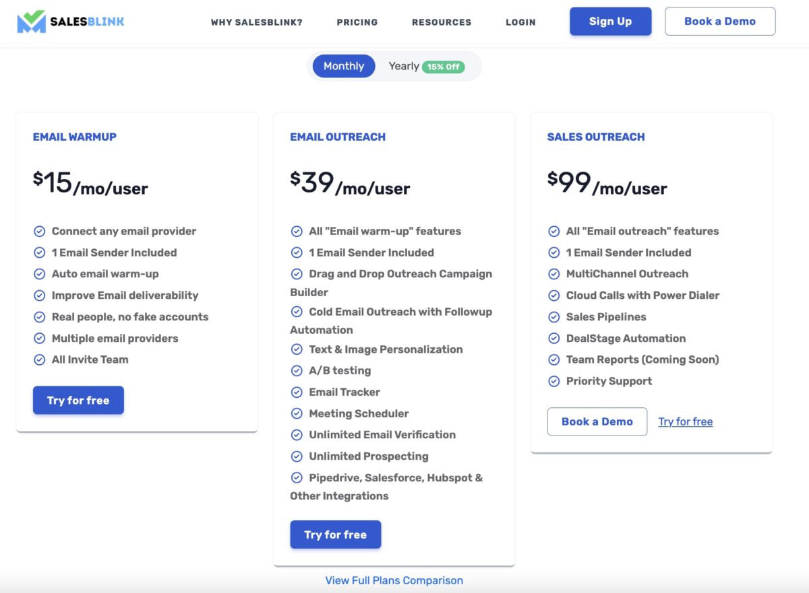Open View Full Plans Comparison
Screen dimensions: 809x593
[394, 580]
